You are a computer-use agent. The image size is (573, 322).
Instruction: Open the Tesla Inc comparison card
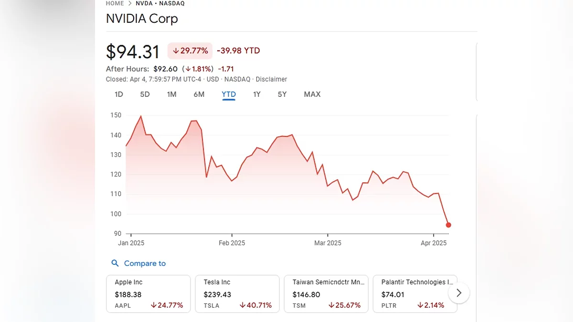click(237, 293)
